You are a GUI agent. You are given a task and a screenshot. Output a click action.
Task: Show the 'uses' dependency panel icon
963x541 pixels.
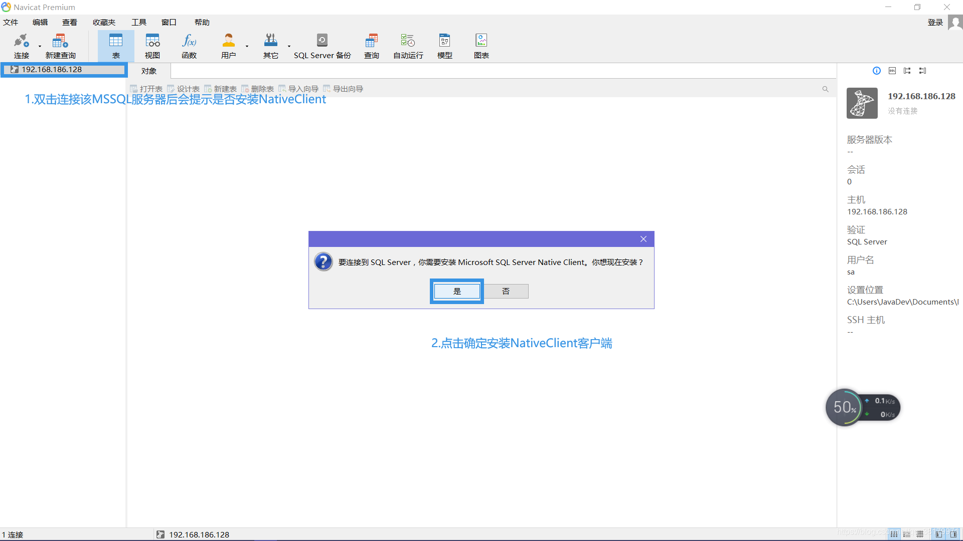(907, 71)
